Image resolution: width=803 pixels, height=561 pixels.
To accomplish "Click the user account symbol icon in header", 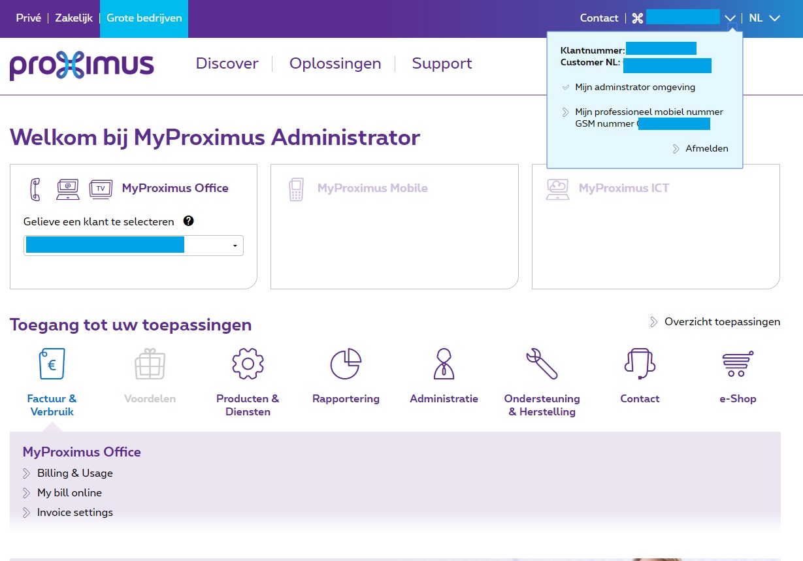I will point(638,18).
